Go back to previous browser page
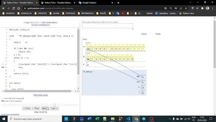The image size is (216, 122). [3, 8]
